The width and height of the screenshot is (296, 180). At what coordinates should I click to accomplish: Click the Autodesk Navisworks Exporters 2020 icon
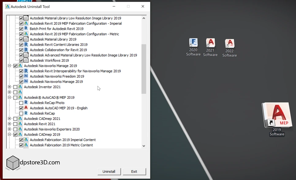[x=20, y=129]
